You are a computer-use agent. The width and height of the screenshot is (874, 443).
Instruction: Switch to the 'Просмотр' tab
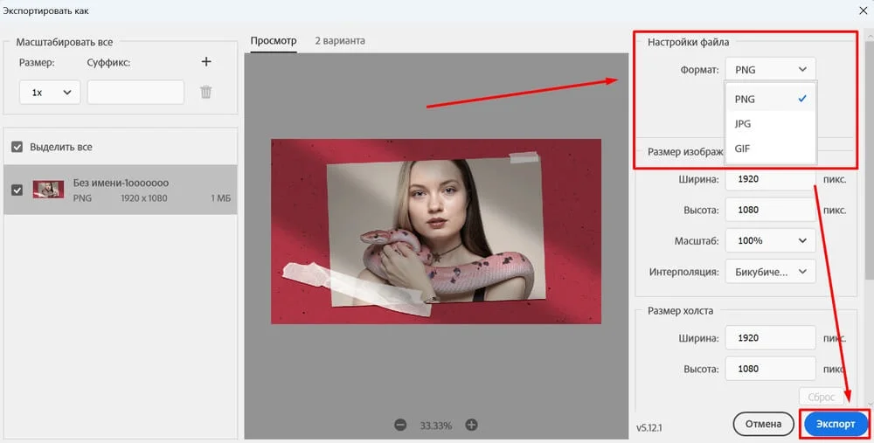coord(274,41)
